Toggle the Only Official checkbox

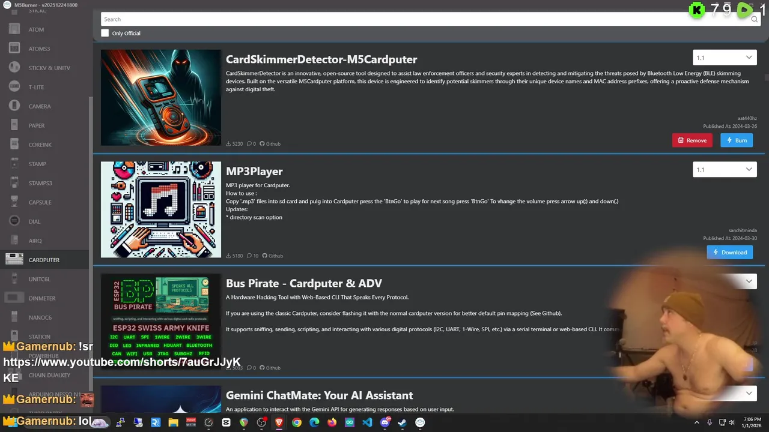point(105,33)
